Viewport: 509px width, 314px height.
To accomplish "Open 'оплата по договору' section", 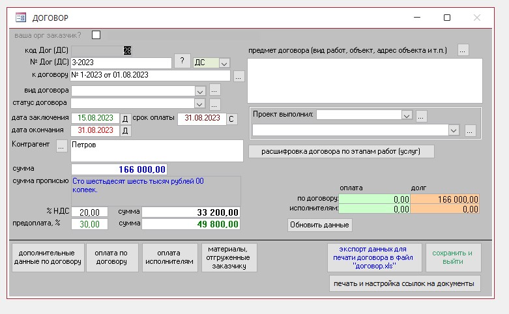I will tap(111, 257).
